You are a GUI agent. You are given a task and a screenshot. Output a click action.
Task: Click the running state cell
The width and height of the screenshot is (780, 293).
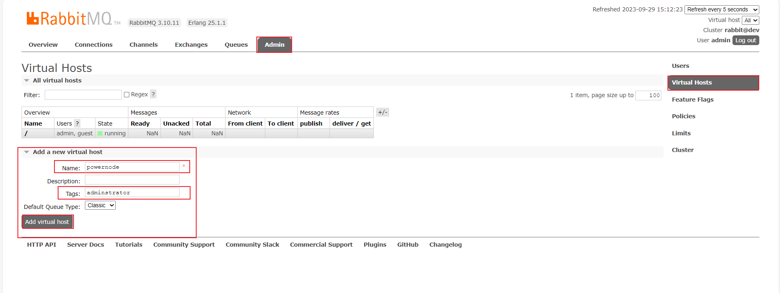(x=112, y=133)
